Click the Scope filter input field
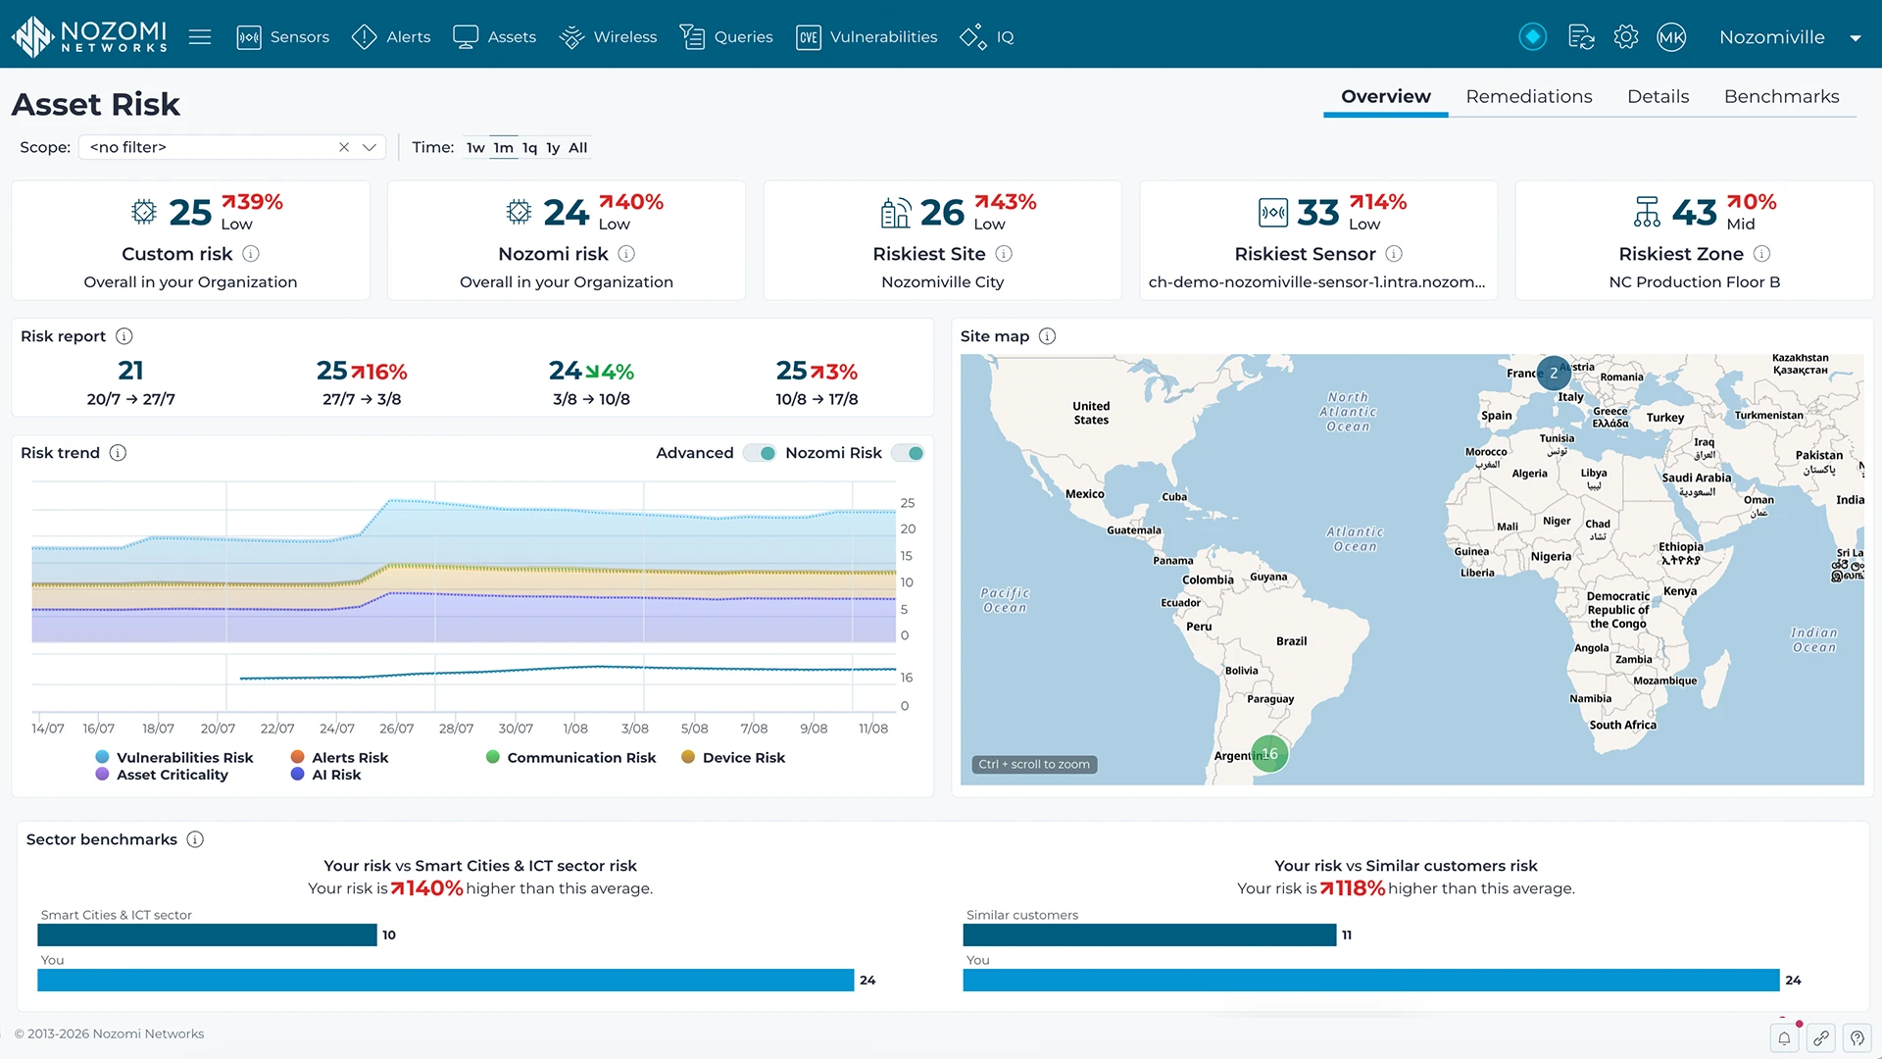The width and height of the screenshot is (1882, 1059). point(232,147)
